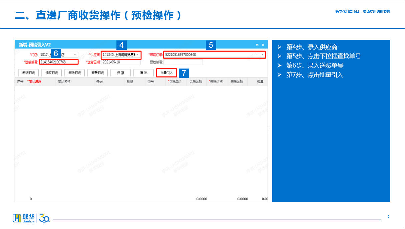Click the empty 预检单号 field
Viewport: 405px width, 229px height.
[x=183, y=62]
